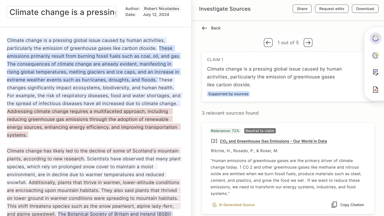Toggle the Neutral to claim badge
Viewport: 384px width, 216px height.
pos(260,131)
